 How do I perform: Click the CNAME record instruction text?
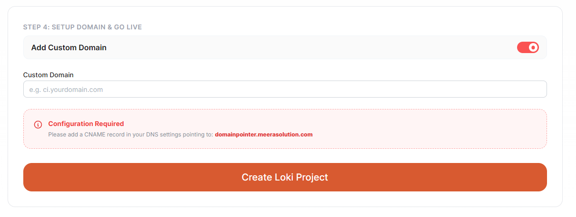(131, 135)
